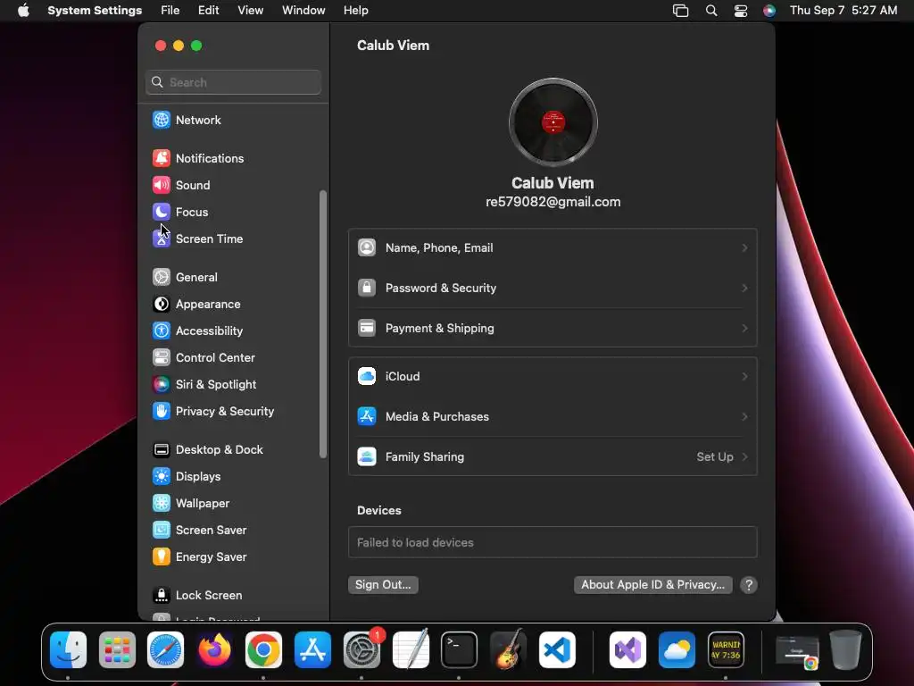Expand Password & Security chevron
The width and height of the screenshot is (914, 686).
744,289
